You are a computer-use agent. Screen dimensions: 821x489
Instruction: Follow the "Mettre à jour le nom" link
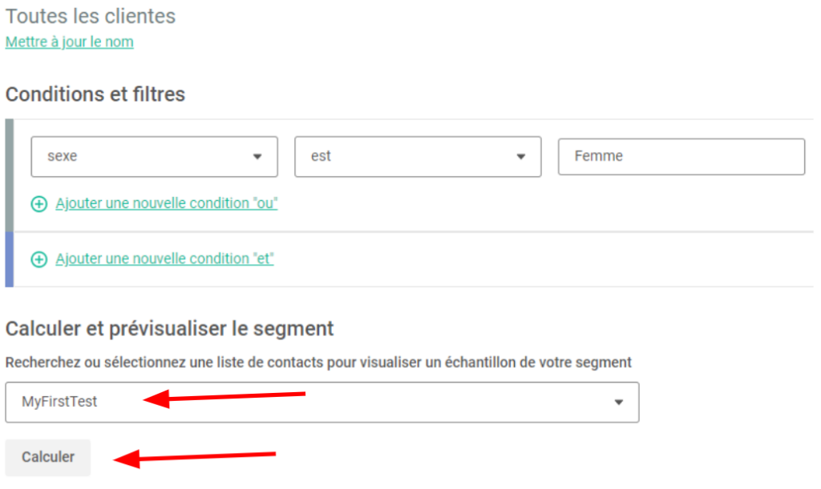click(x=70, y=42)
